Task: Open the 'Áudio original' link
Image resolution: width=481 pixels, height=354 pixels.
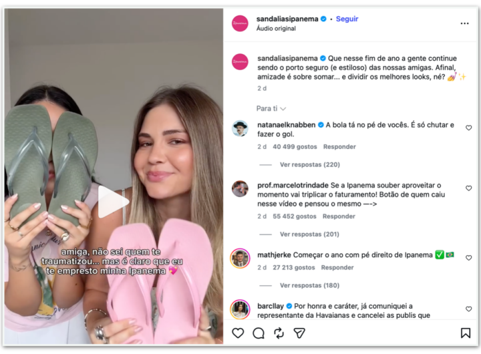Action: [x=276, y=29]
